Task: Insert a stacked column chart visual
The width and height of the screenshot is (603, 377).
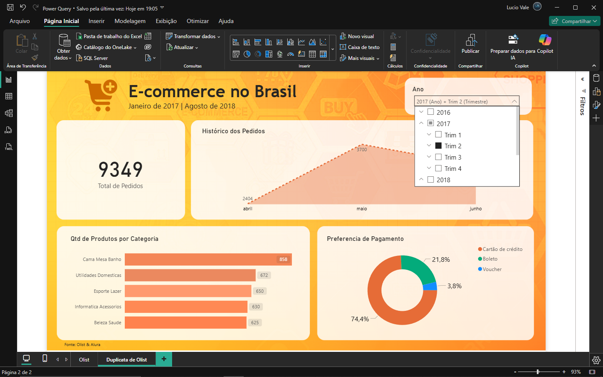Action: 247,42
